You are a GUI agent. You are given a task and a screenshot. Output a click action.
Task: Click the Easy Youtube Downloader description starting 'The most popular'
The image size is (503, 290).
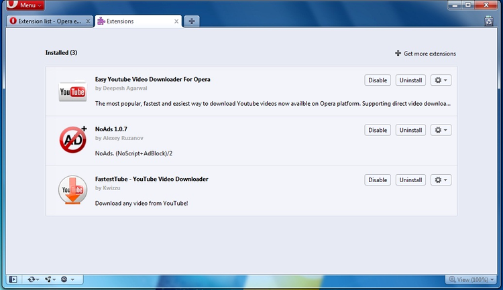click(273, 104)
